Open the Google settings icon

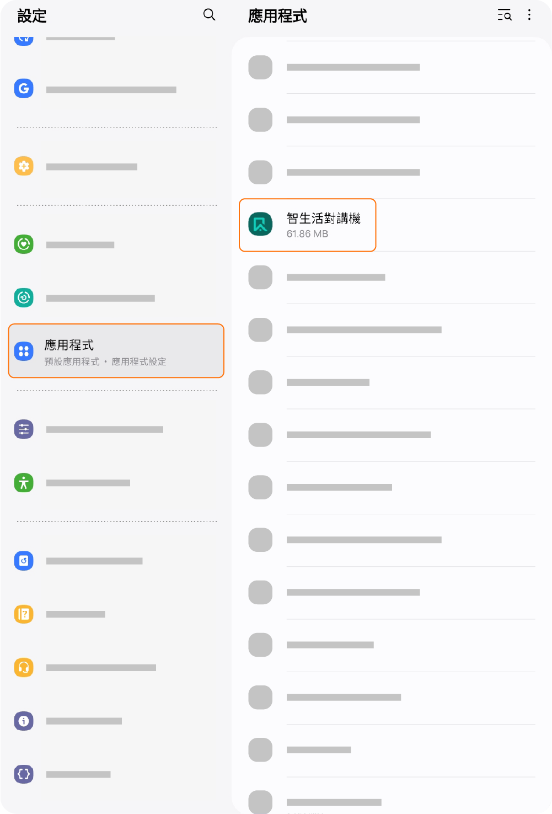(x=24, y=88)
